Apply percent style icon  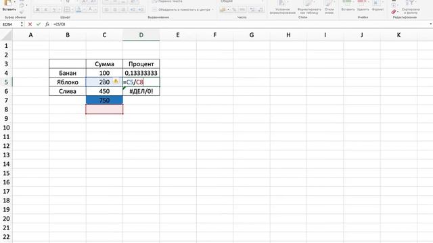(234, 9)
